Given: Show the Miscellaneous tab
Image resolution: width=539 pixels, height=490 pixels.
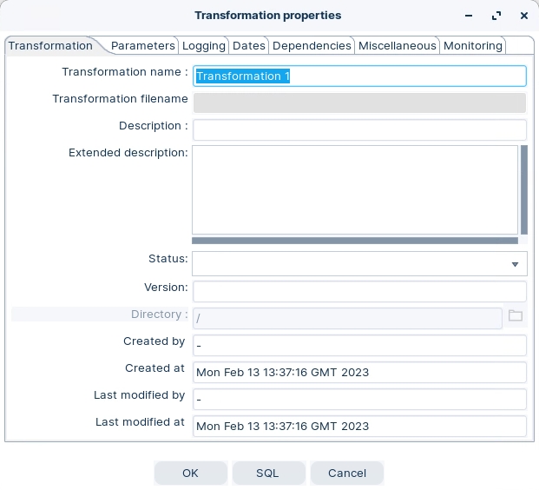Looking at the screenshot, I should (397, 46).
